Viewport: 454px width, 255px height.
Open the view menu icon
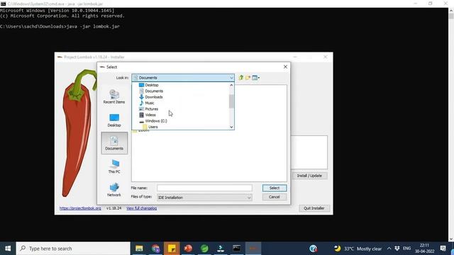[x=255, y=77]
